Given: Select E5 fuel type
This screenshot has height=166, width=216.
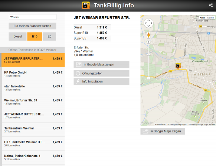Looking at the screenshot, I should [49, 36].
